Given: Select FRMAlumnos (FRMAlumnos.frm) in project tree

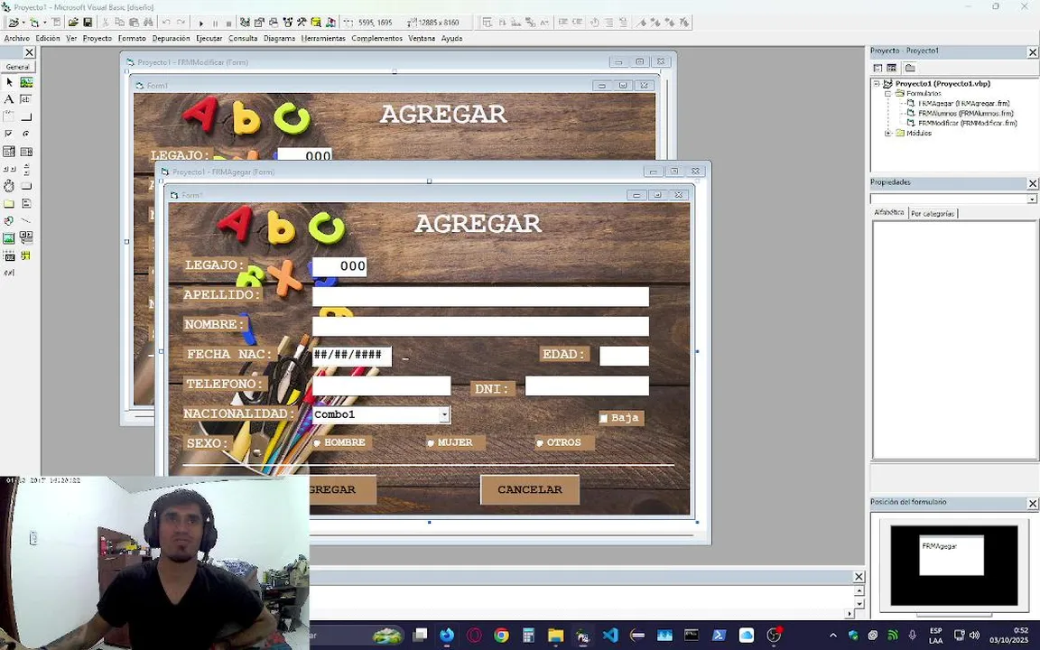Looking at the screenshot, I should 966,114.
